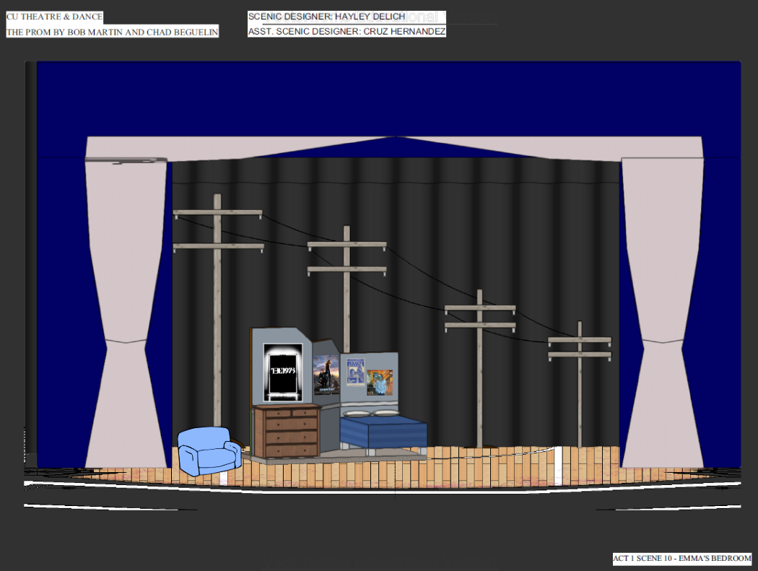758x571 pixels.
Task: Click the dark blue proscenium valance
Action: tap(390, 101)
